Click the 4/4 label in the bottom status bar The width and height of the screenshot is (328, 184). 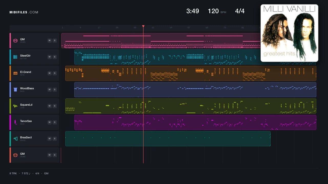(37, 174)
